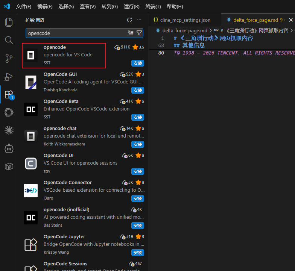Viewport: 295px width, 271px height.
Task: Click the opencode chat extension icon
Action: 31,136
